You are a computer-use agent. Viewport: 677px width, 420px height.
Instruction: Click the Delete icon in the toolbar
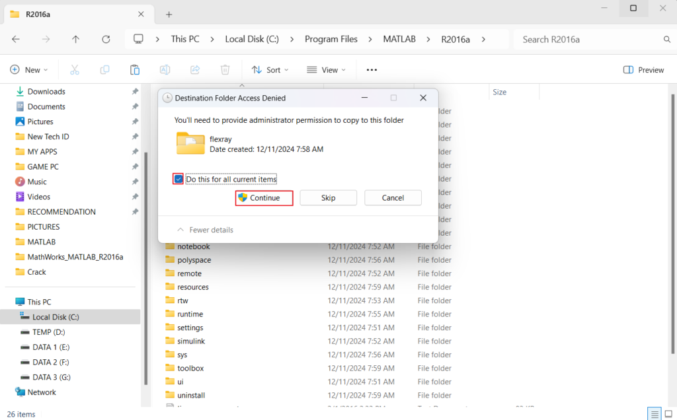225,69
